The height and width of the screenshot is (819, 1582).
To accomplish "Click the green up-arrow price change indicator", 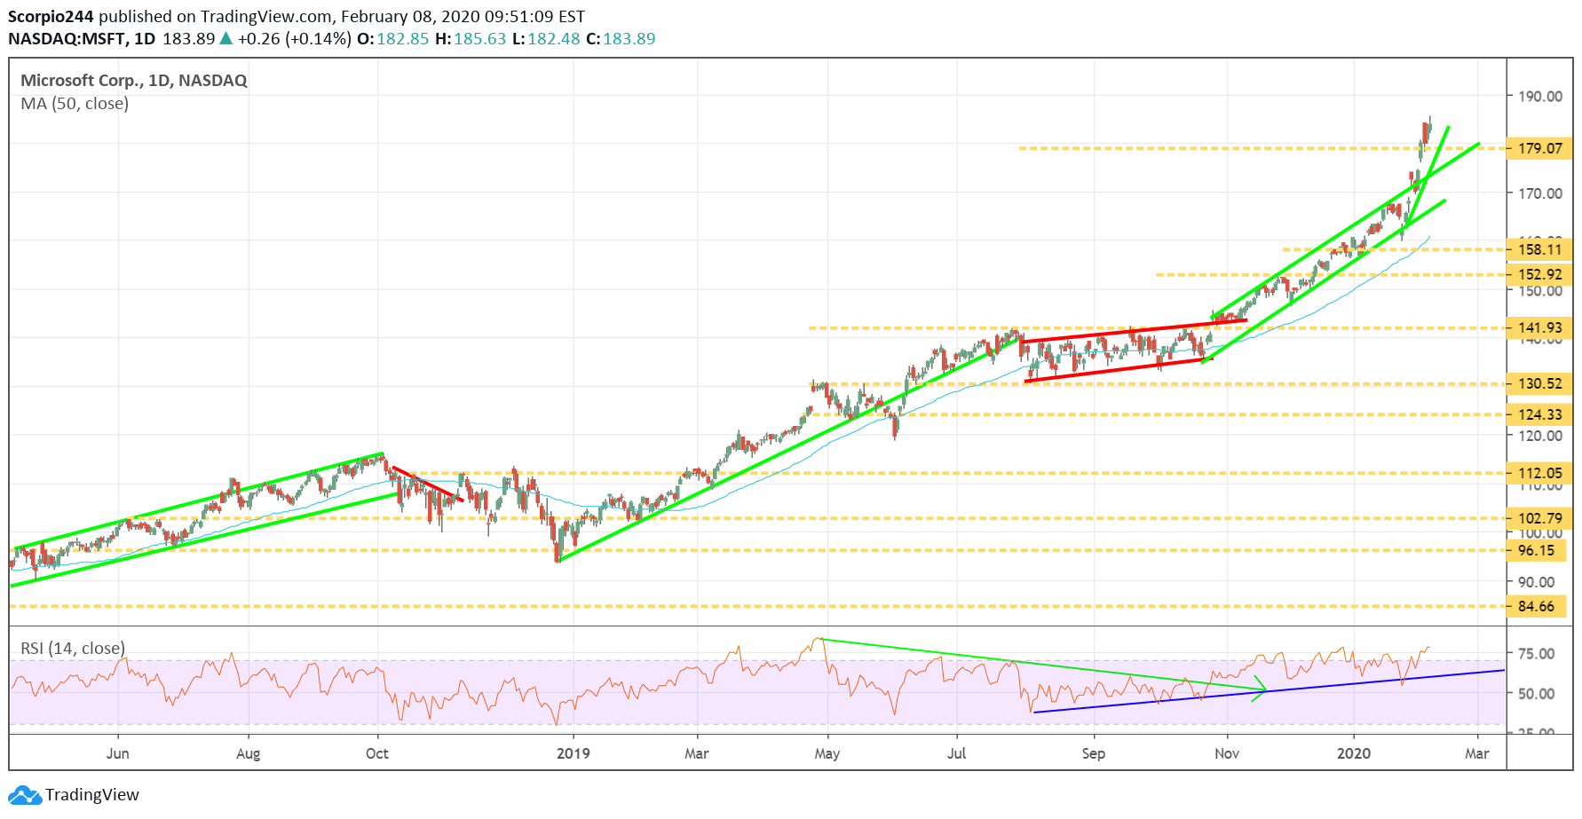I will (x=226, y=38).
